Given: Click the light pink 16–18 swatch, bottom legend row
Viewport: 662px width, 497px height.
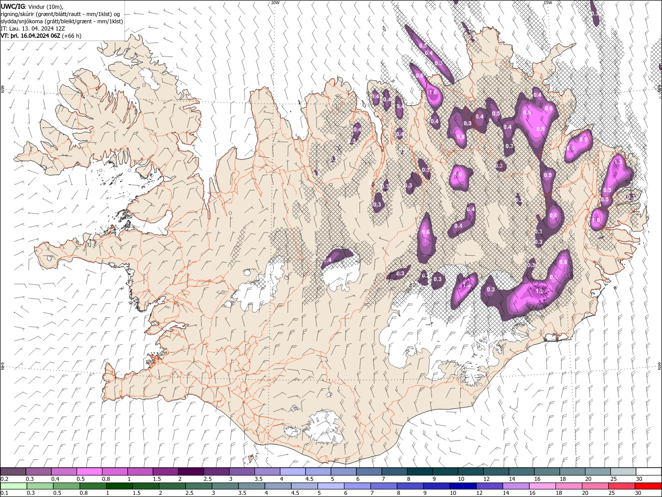Looking at the screenshot, I should click(542, 486).
